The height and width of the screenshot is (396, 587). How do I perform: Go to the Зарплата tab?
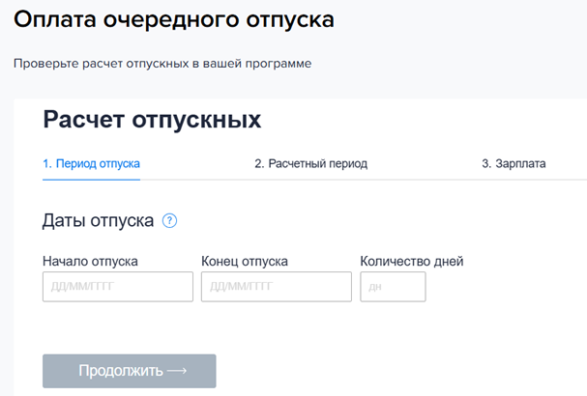coord(514,164)
